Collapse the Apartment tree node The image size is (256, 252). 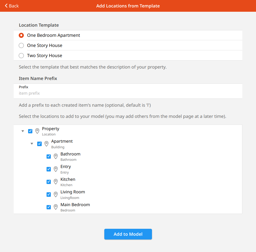pyautogui.click(x=32, y=144)
